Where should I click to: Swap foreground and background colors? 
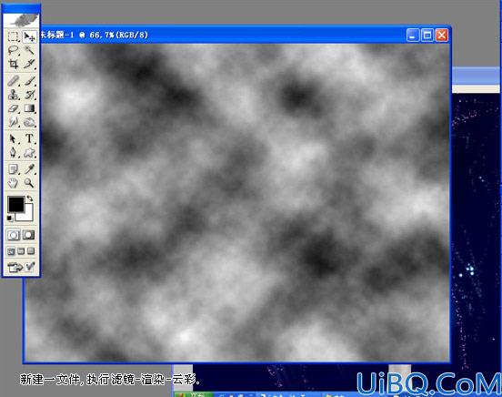30,198
